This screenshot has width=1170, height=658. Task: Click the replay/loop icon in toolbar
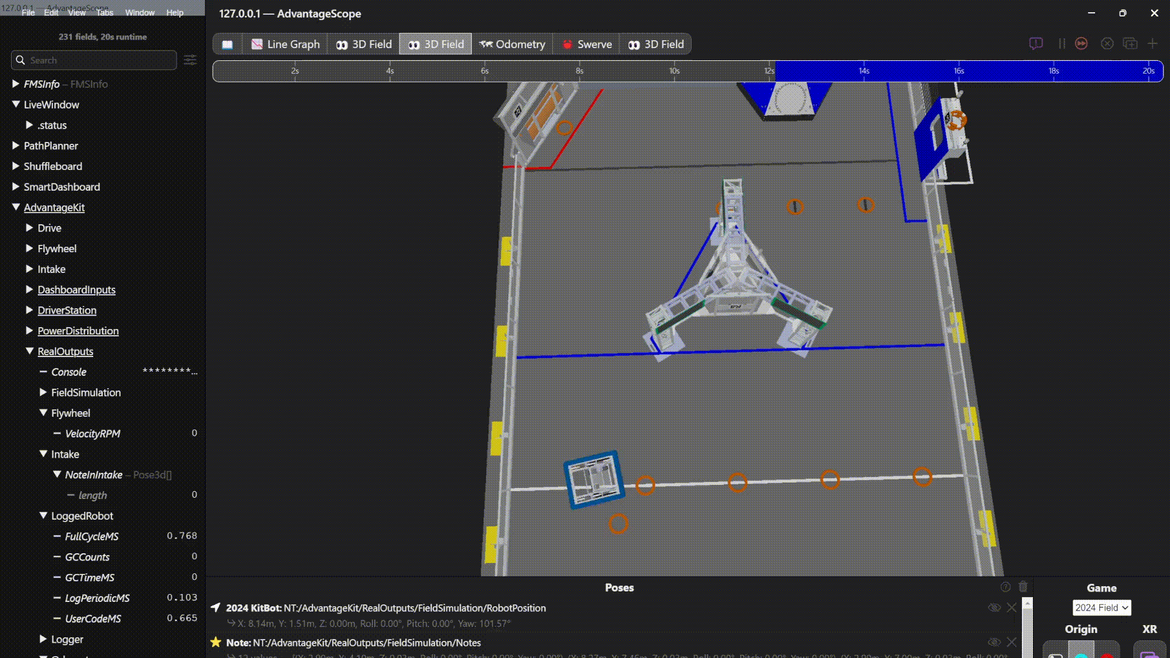tap(1082, 43)
